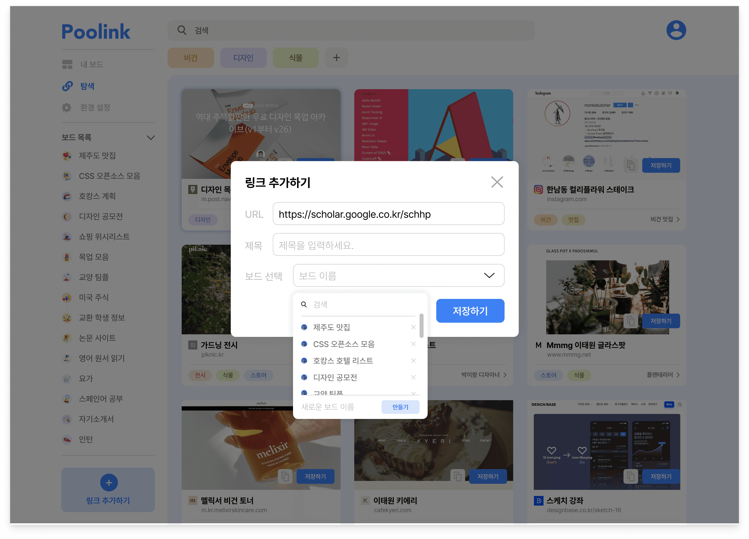
Task: Remove 디자인 공모전 from dropdown list
Action: click(413, 377)
